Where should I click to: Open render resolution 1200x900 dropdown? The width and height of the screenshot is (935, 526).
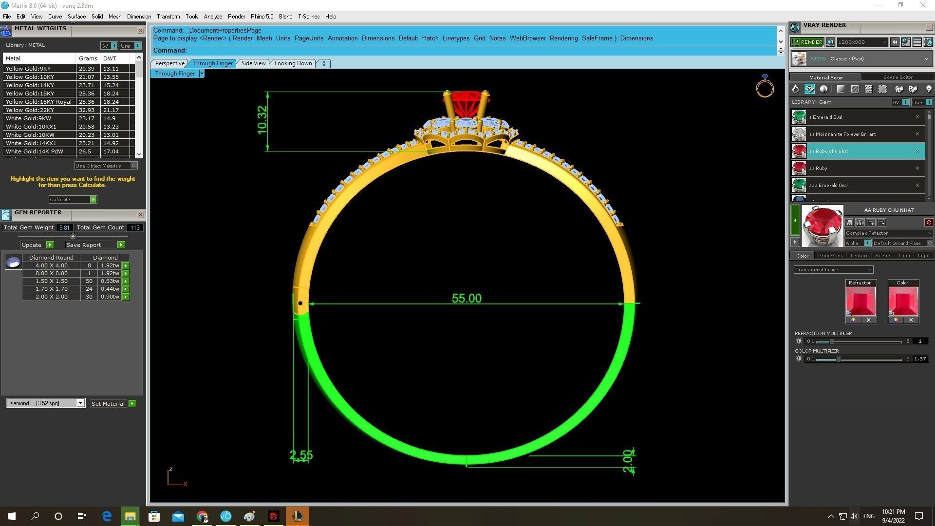pyautogui.click(x=862, y=42)
